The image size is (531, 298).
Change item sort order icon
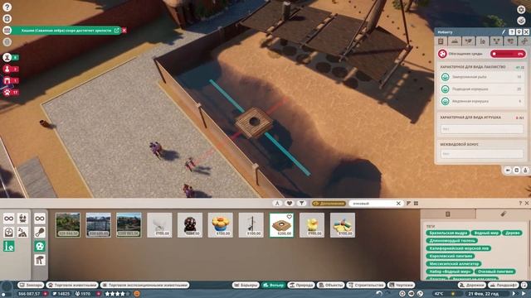coord(408,204)
